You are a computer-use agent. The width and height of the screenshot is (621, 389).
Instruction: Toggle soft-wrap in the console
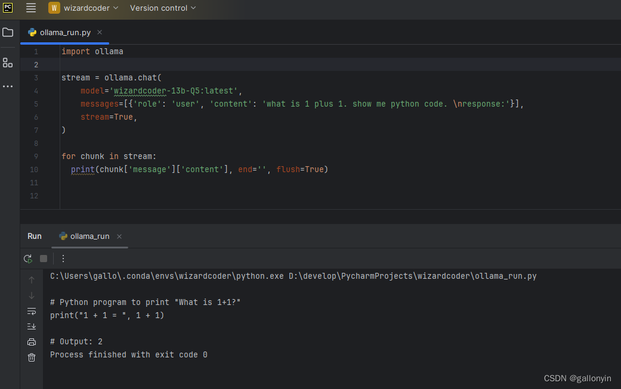(x=32, y=311)
